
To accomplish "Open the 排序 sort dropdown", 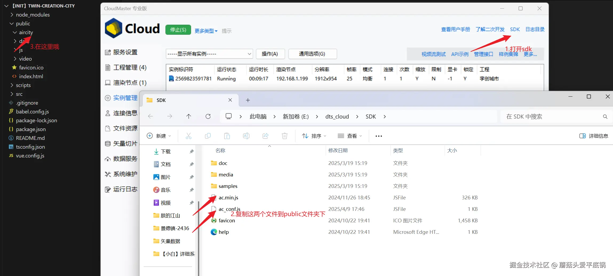I will click(314, 136).
